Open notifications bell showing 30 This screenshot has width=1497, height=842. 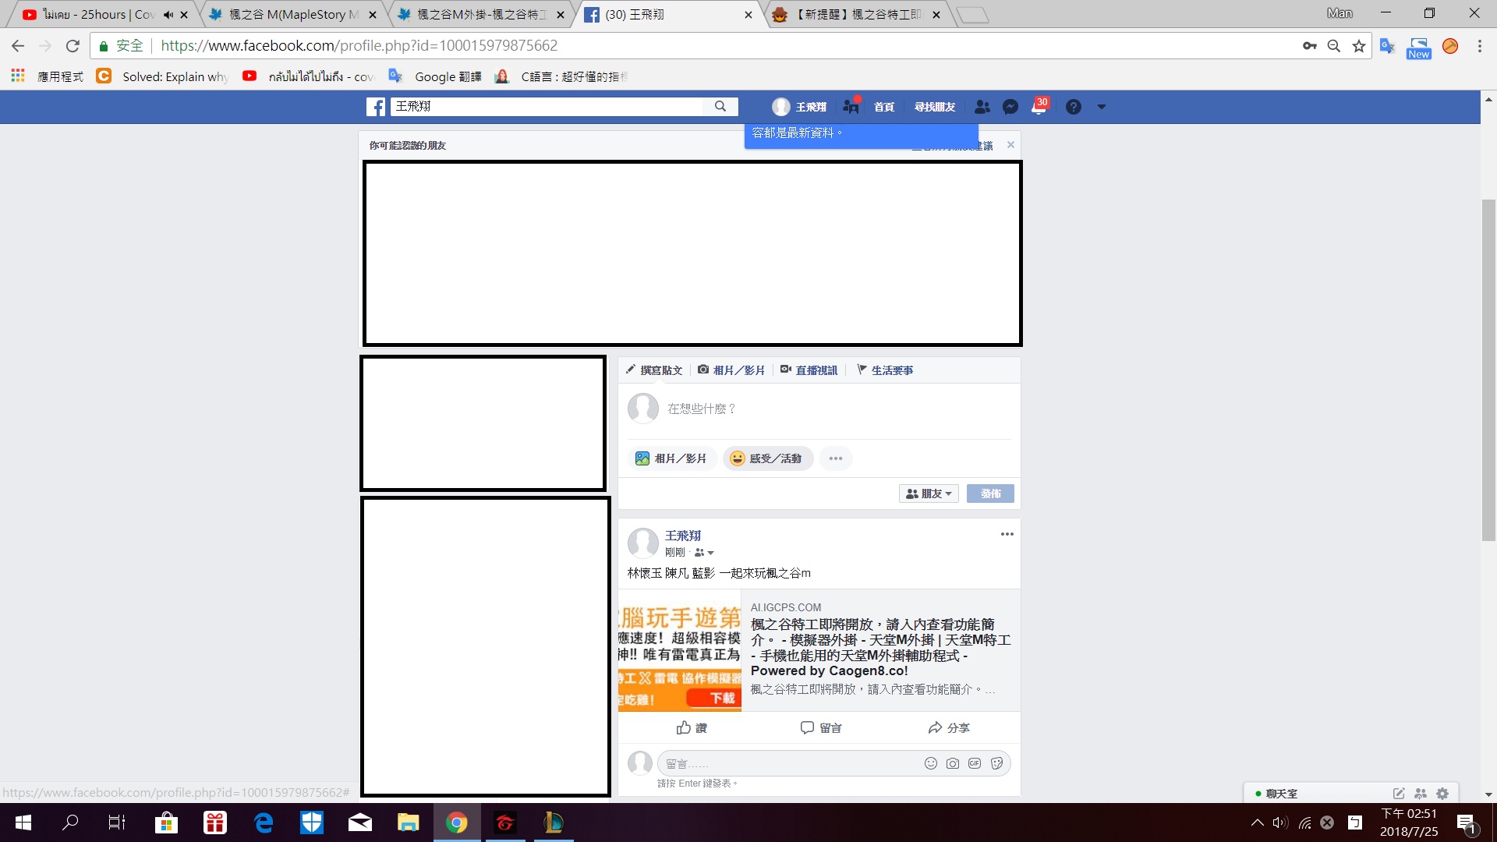pos(1039,107)
